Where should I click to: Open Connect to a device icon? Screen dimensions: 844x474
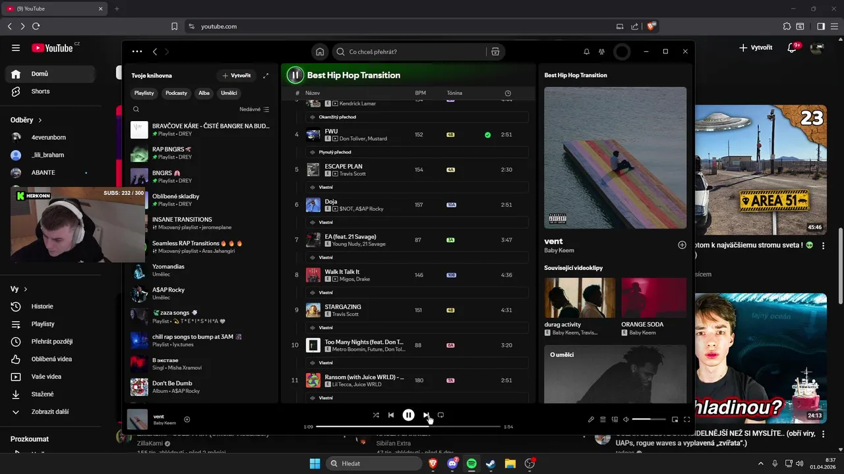(615, 419)
